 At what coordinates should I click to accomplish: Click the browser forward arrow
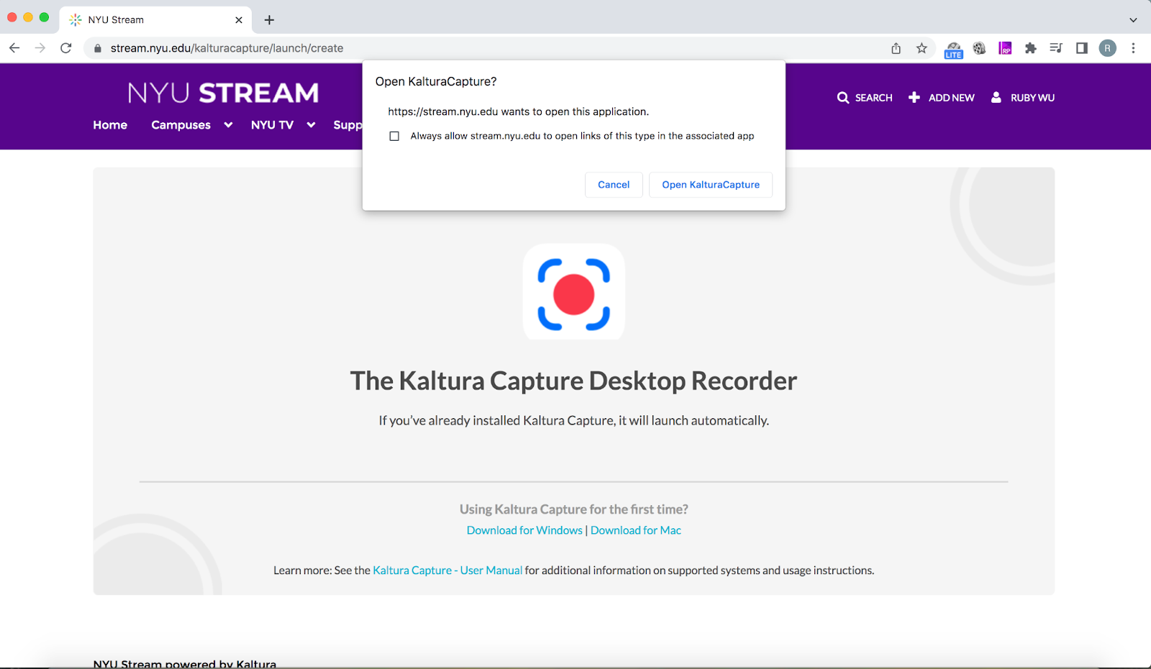point(40,48)
